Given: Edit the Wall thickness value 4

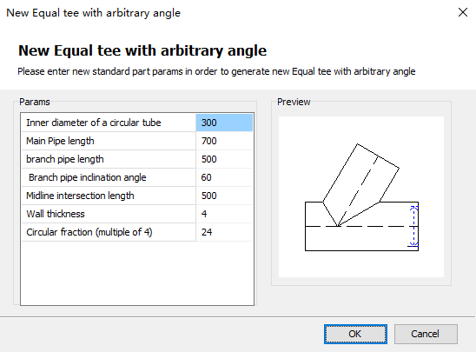Looking at the screenshot, I should click(224, 214).
